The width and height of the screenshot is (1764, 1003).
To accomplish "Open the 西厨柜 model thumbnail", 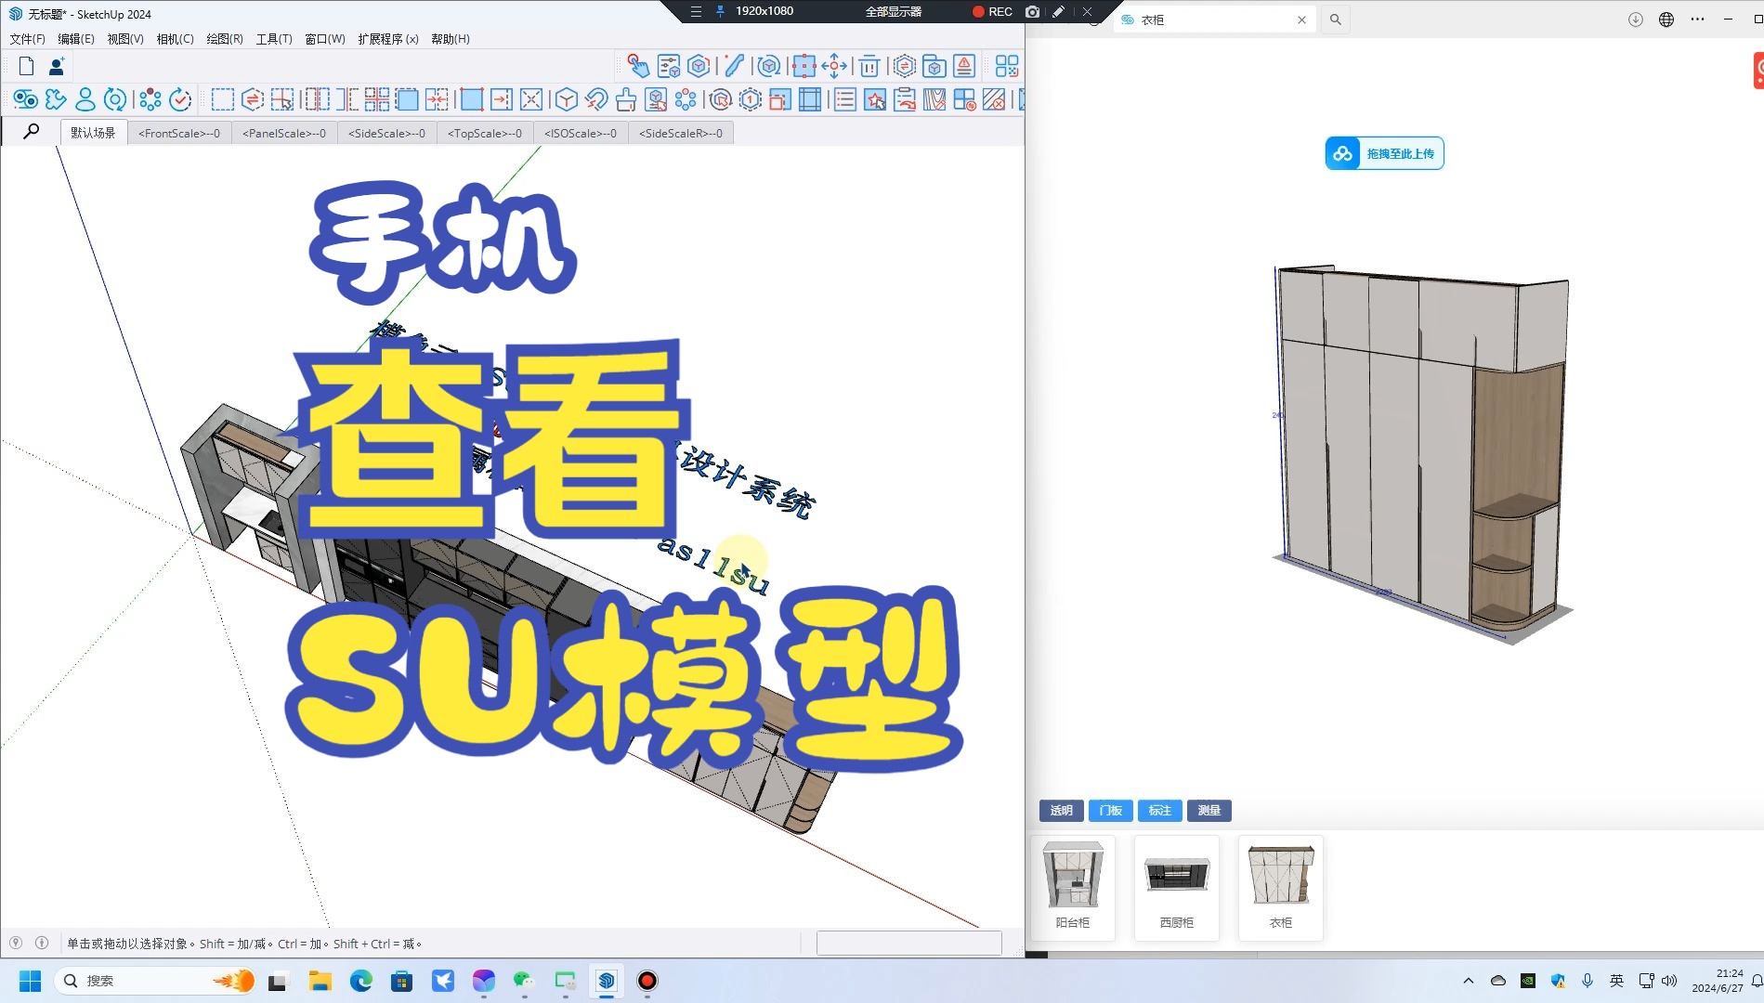I will [x=1177, y=888].
